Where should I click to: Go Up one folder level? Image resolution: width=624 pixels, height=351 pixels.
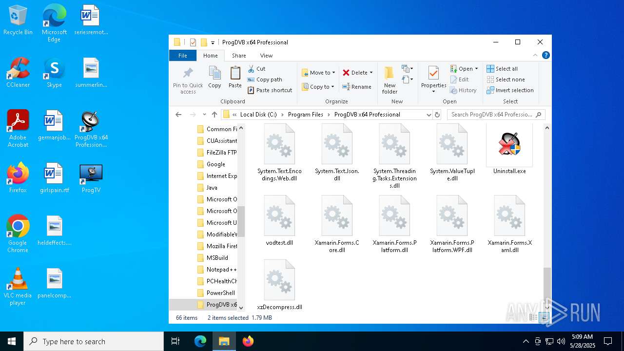214,115
